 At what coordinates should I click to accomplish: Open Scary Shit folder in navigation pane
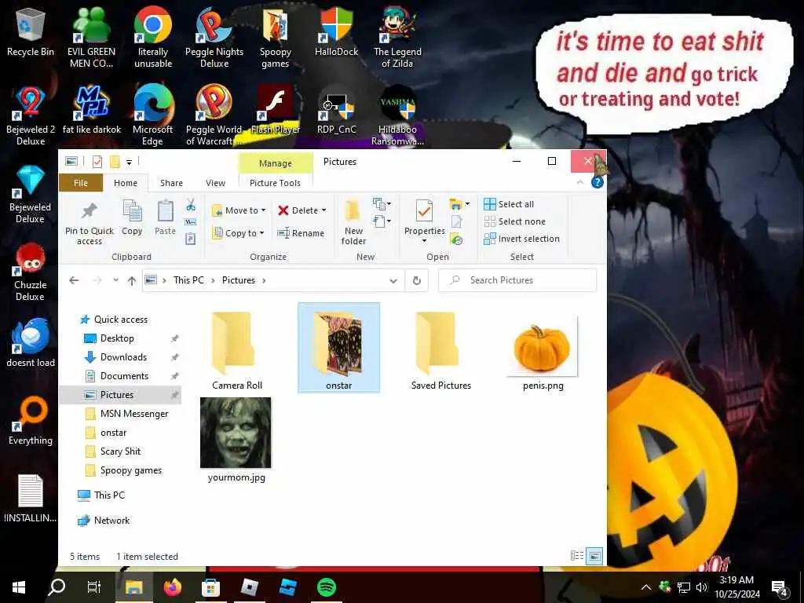[x=120, y=451]
